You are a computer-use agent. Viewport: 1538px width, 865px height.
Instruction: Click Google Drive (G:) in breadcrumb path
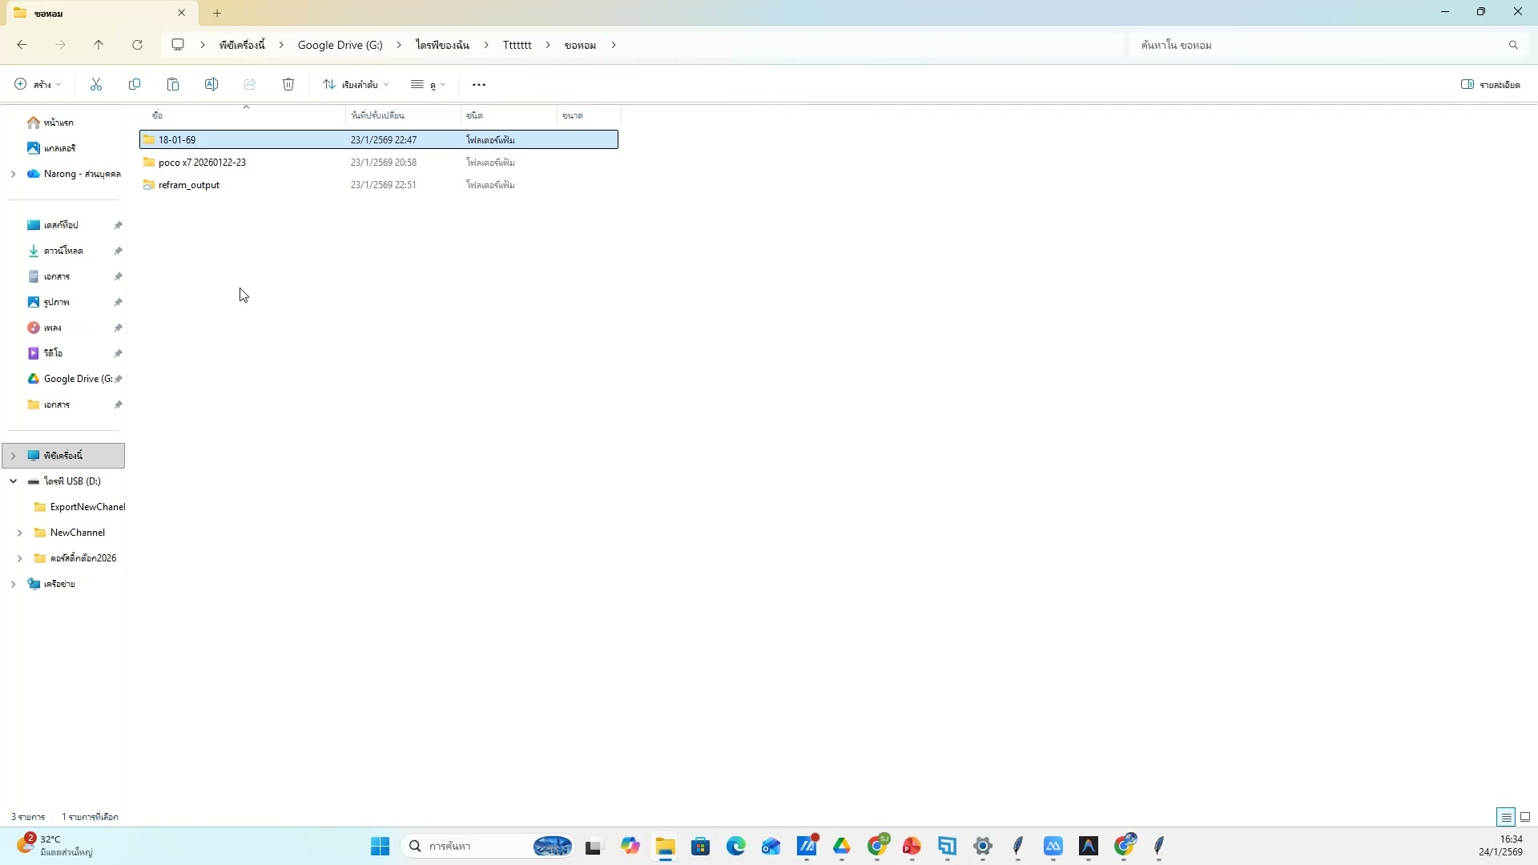340,45
